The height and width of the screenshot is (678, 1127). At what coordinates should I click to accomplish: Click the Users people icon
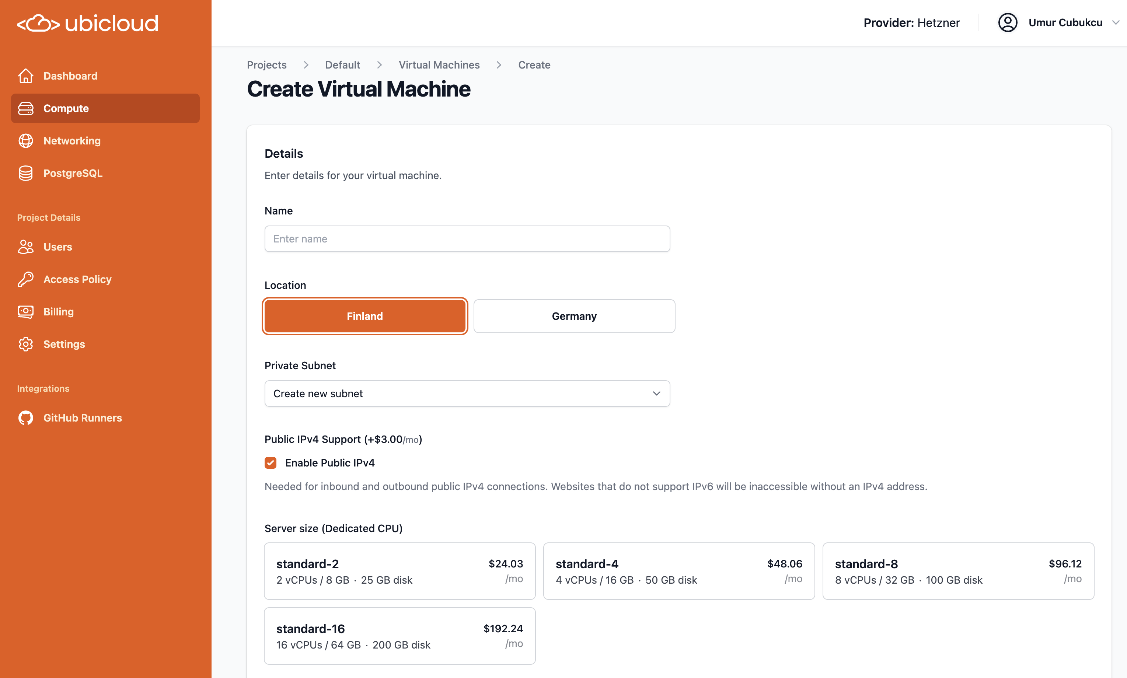pyautogui.click(x=25, y=247)
